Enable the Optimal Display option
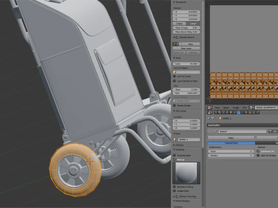The width and height of the screenshot is (278, 208). 258,155
